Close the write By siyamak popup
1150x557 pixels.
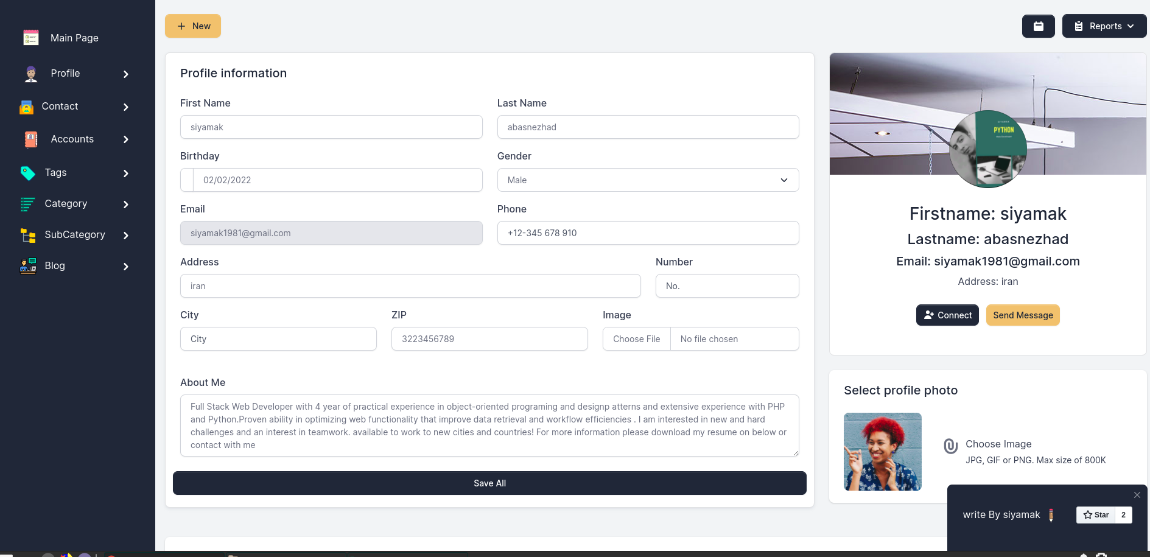point(1137,495)
